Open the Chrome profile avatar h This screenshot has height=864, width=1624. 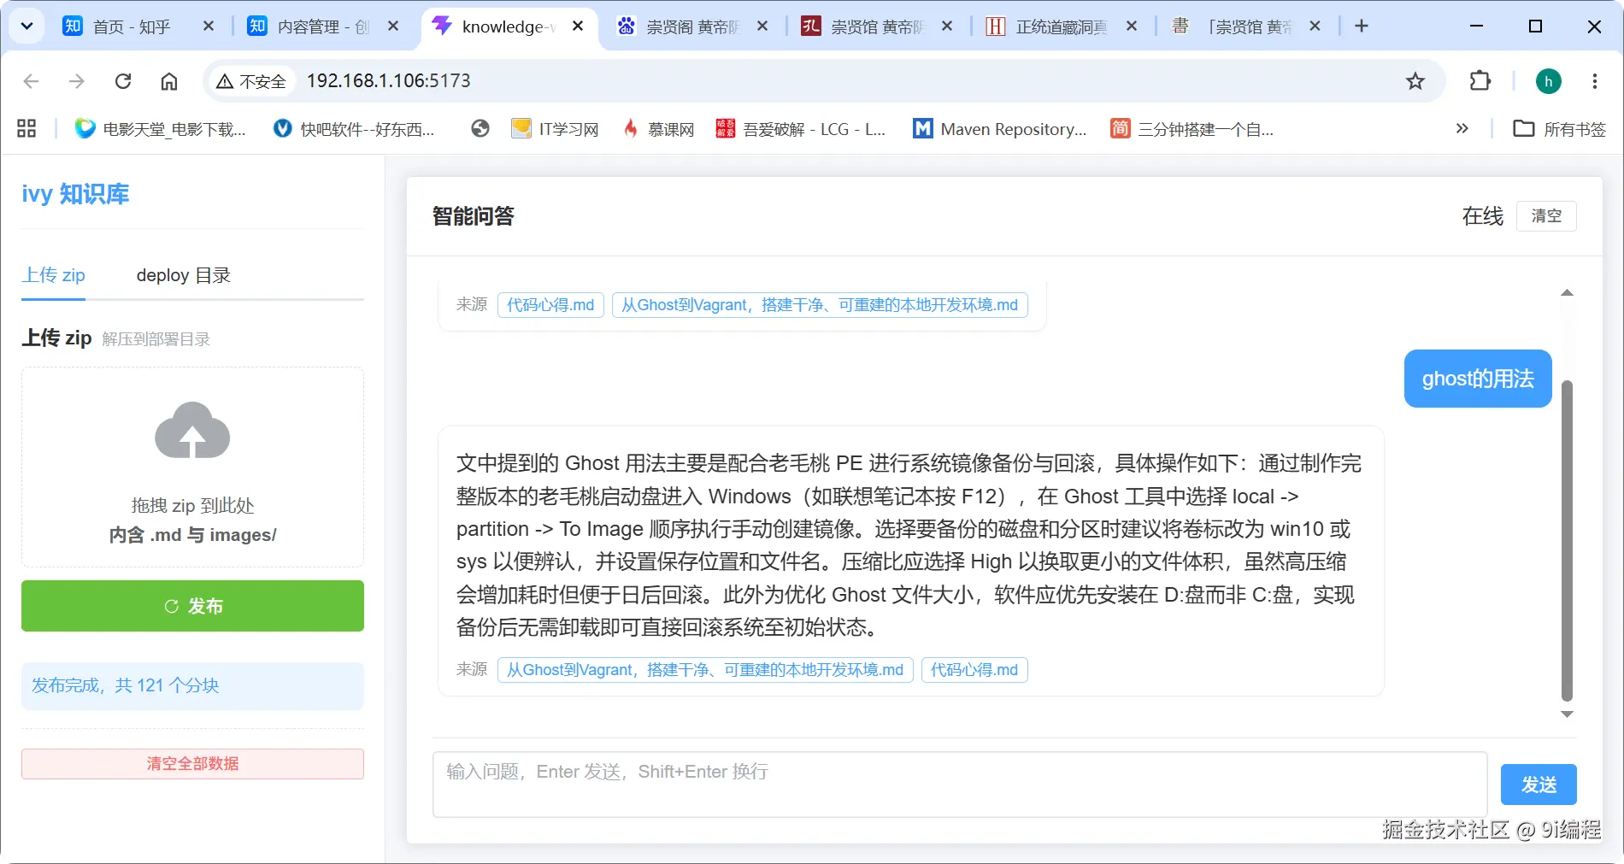tap(1548, 81)
